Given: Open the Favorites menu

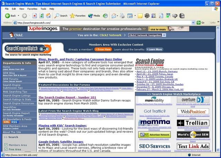Looking at the screenshot, I should [x=32, y=9].
